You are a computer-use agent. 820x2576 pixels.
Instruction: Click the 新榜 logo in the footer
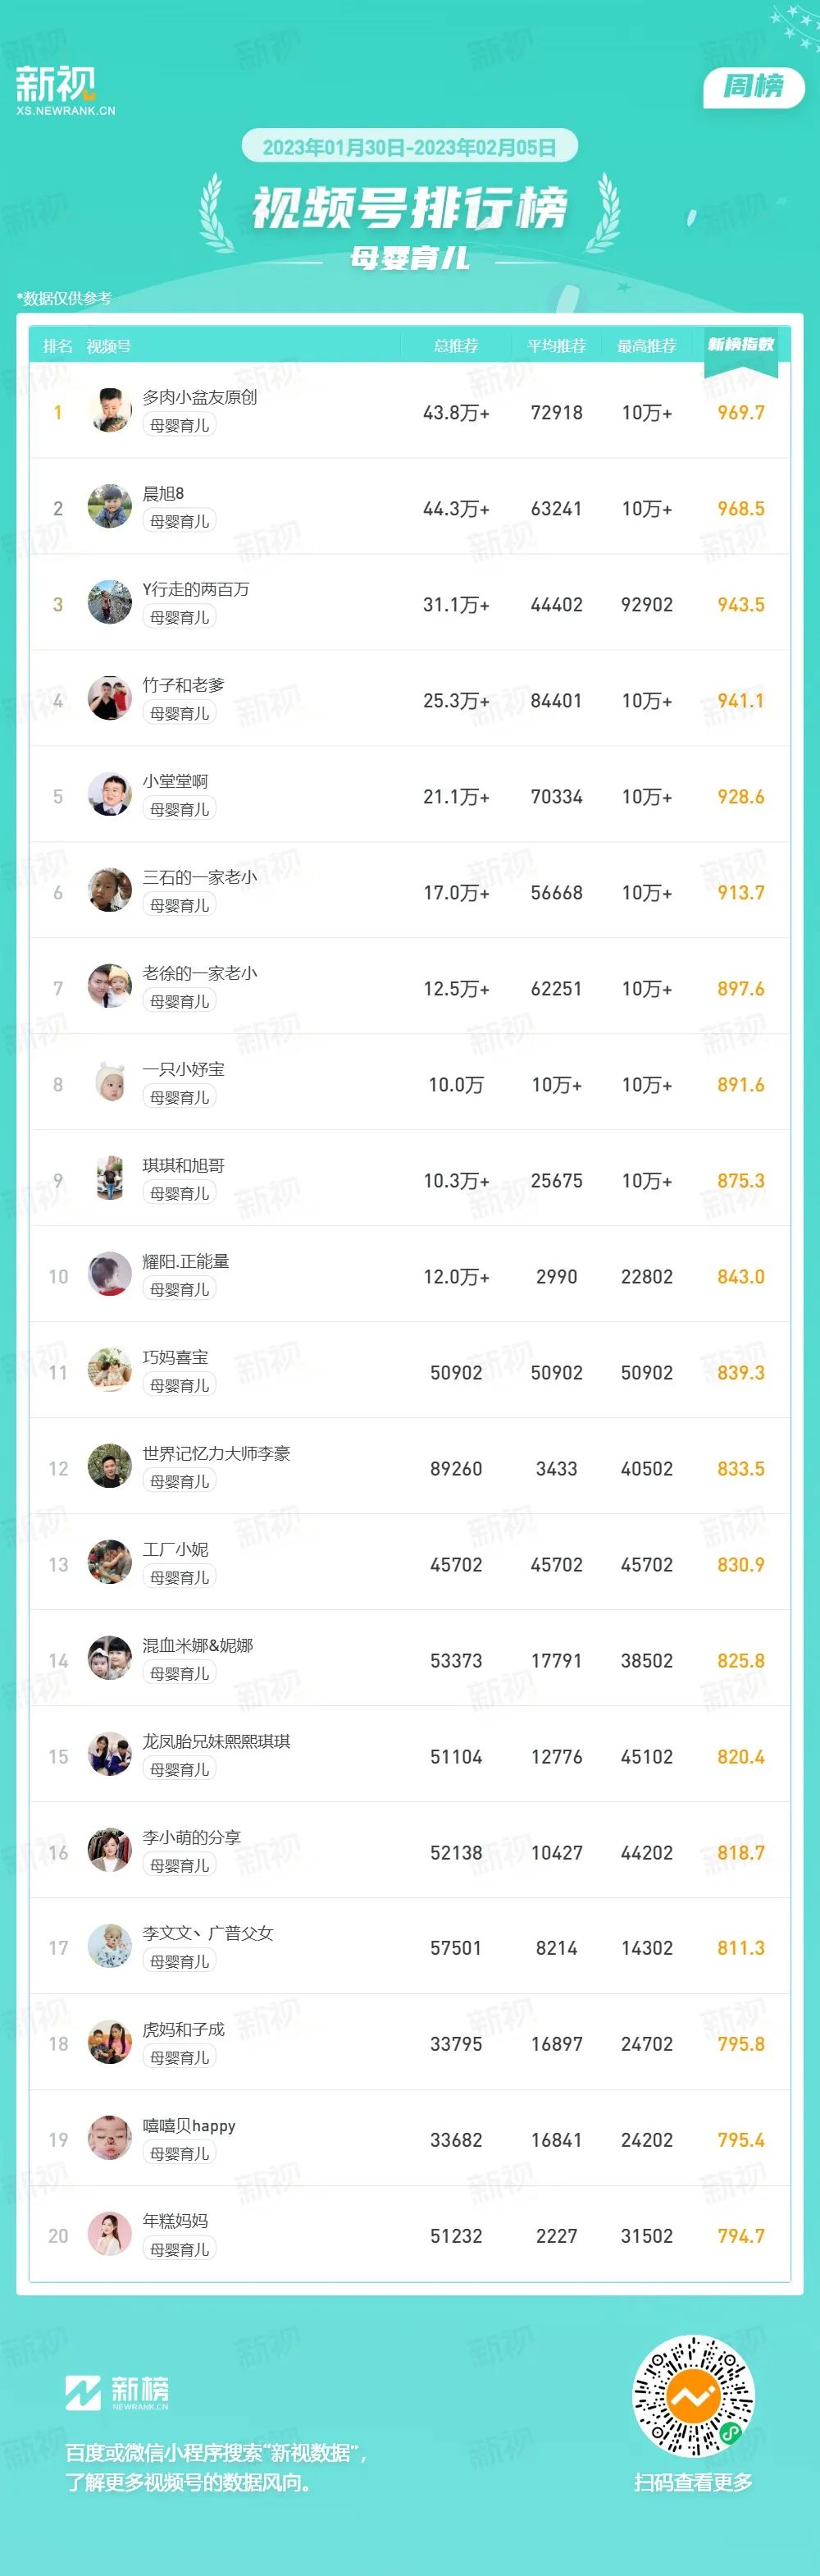pos(117,2393)
